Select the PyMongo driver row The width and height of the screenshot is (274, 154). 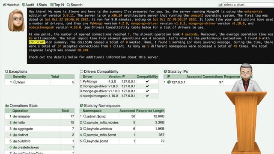[x=119, y=82]
